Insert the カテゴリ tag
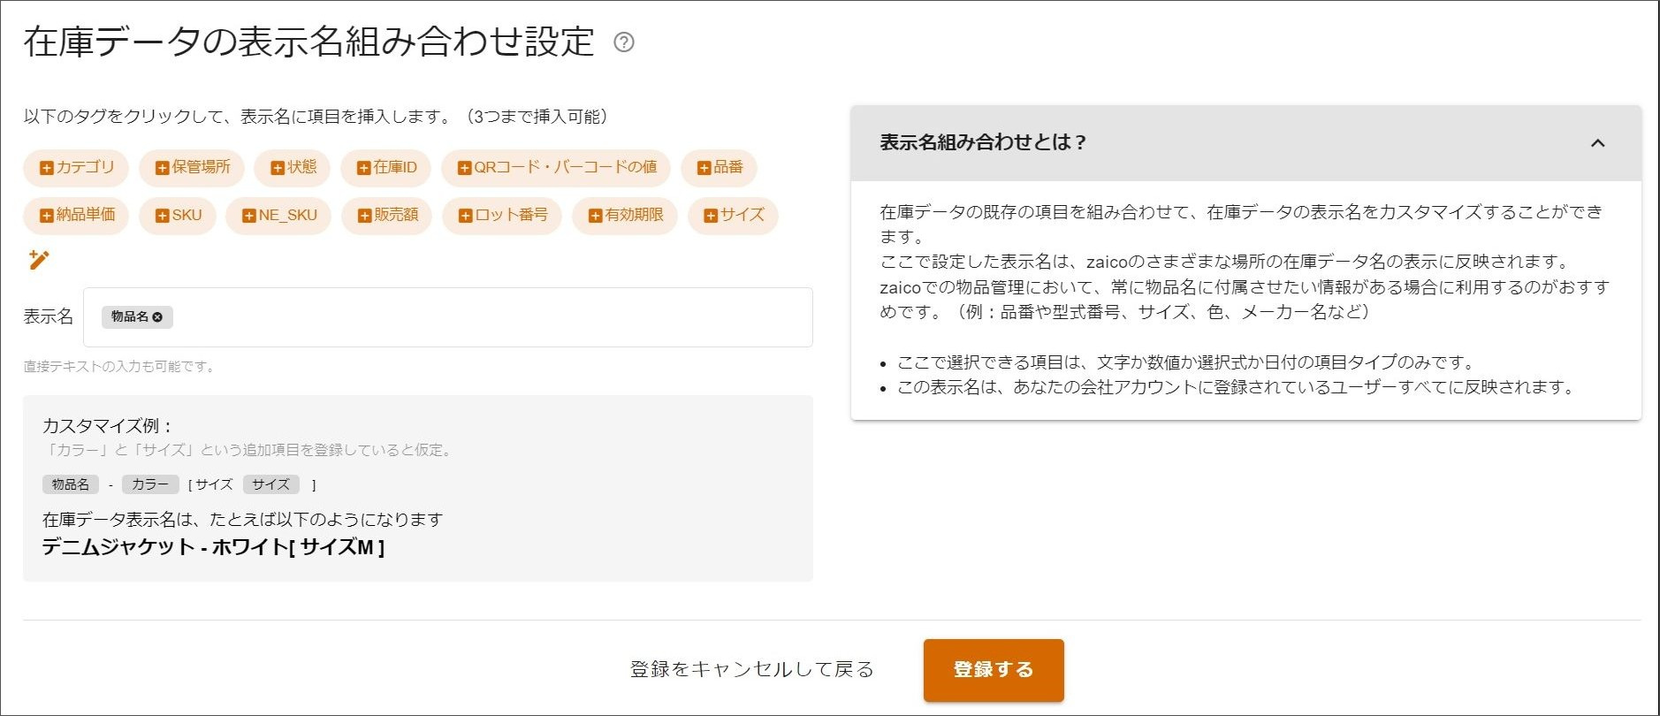 [x=76, y=167]
